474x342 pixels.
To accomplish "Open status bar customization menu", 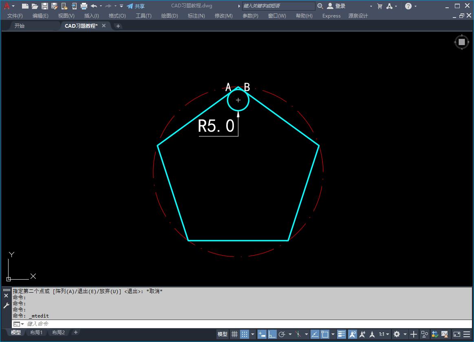I will tap(467, 334).
